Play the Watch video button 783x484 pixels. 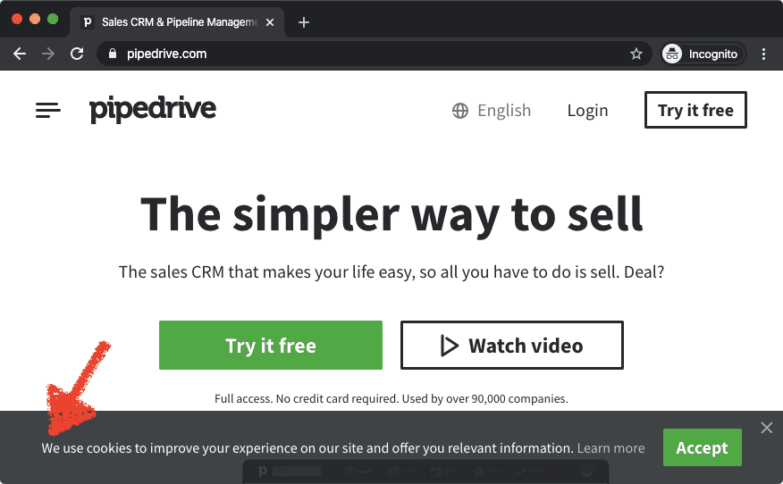(512, 346)
